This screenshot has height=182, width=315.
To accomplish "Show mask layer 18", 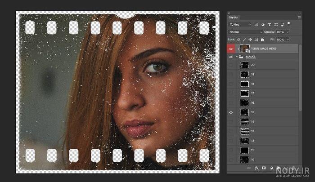I will click(231, 84).
